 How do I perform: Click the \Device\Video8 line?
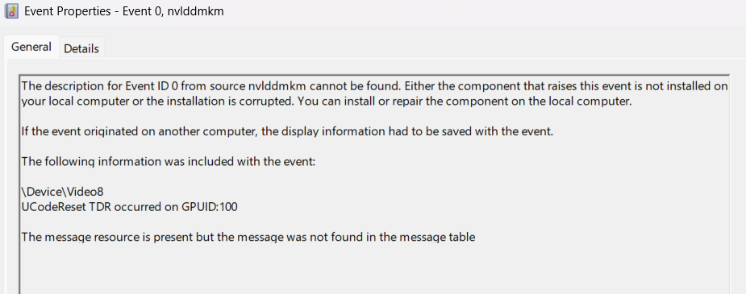tap(62, 192)
